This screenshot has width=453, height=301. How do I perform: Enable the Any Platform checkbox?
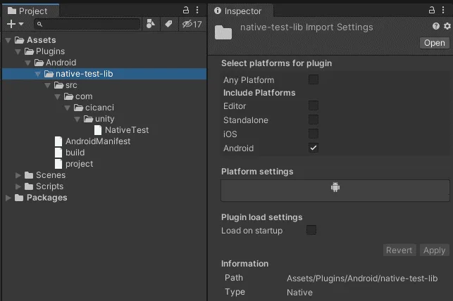point(314,79)
